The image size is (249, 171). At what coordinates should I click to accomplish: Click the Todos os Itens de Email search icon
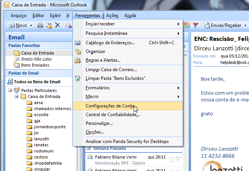coord(10,82)
